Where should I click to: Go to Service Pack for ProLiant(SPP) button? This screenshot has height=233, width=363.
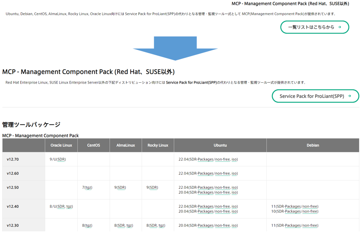315,96
